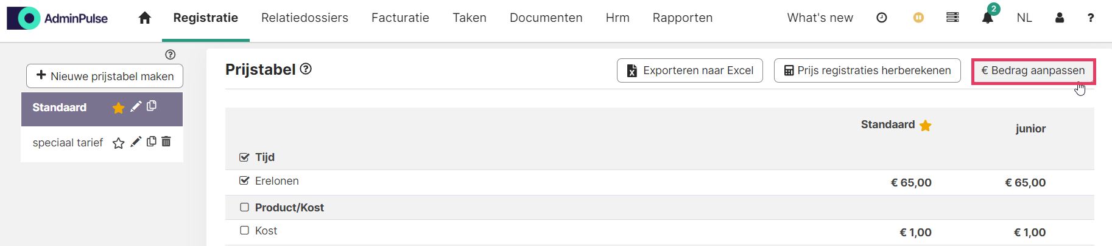Open the Facturatie menu
Image resolution: width=1112 pixels, height=246 pixels.
pos(400,18)
